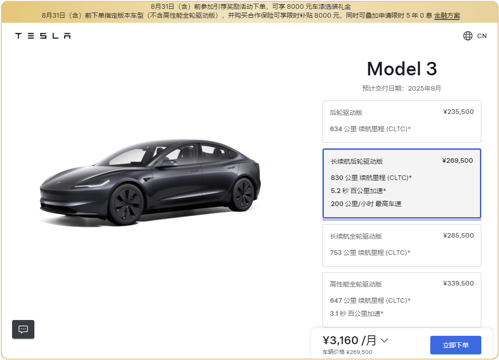Click 预计交付日期 2025年9月 text
This screenshot has width=499, height=360.
[x=401, y=88]
